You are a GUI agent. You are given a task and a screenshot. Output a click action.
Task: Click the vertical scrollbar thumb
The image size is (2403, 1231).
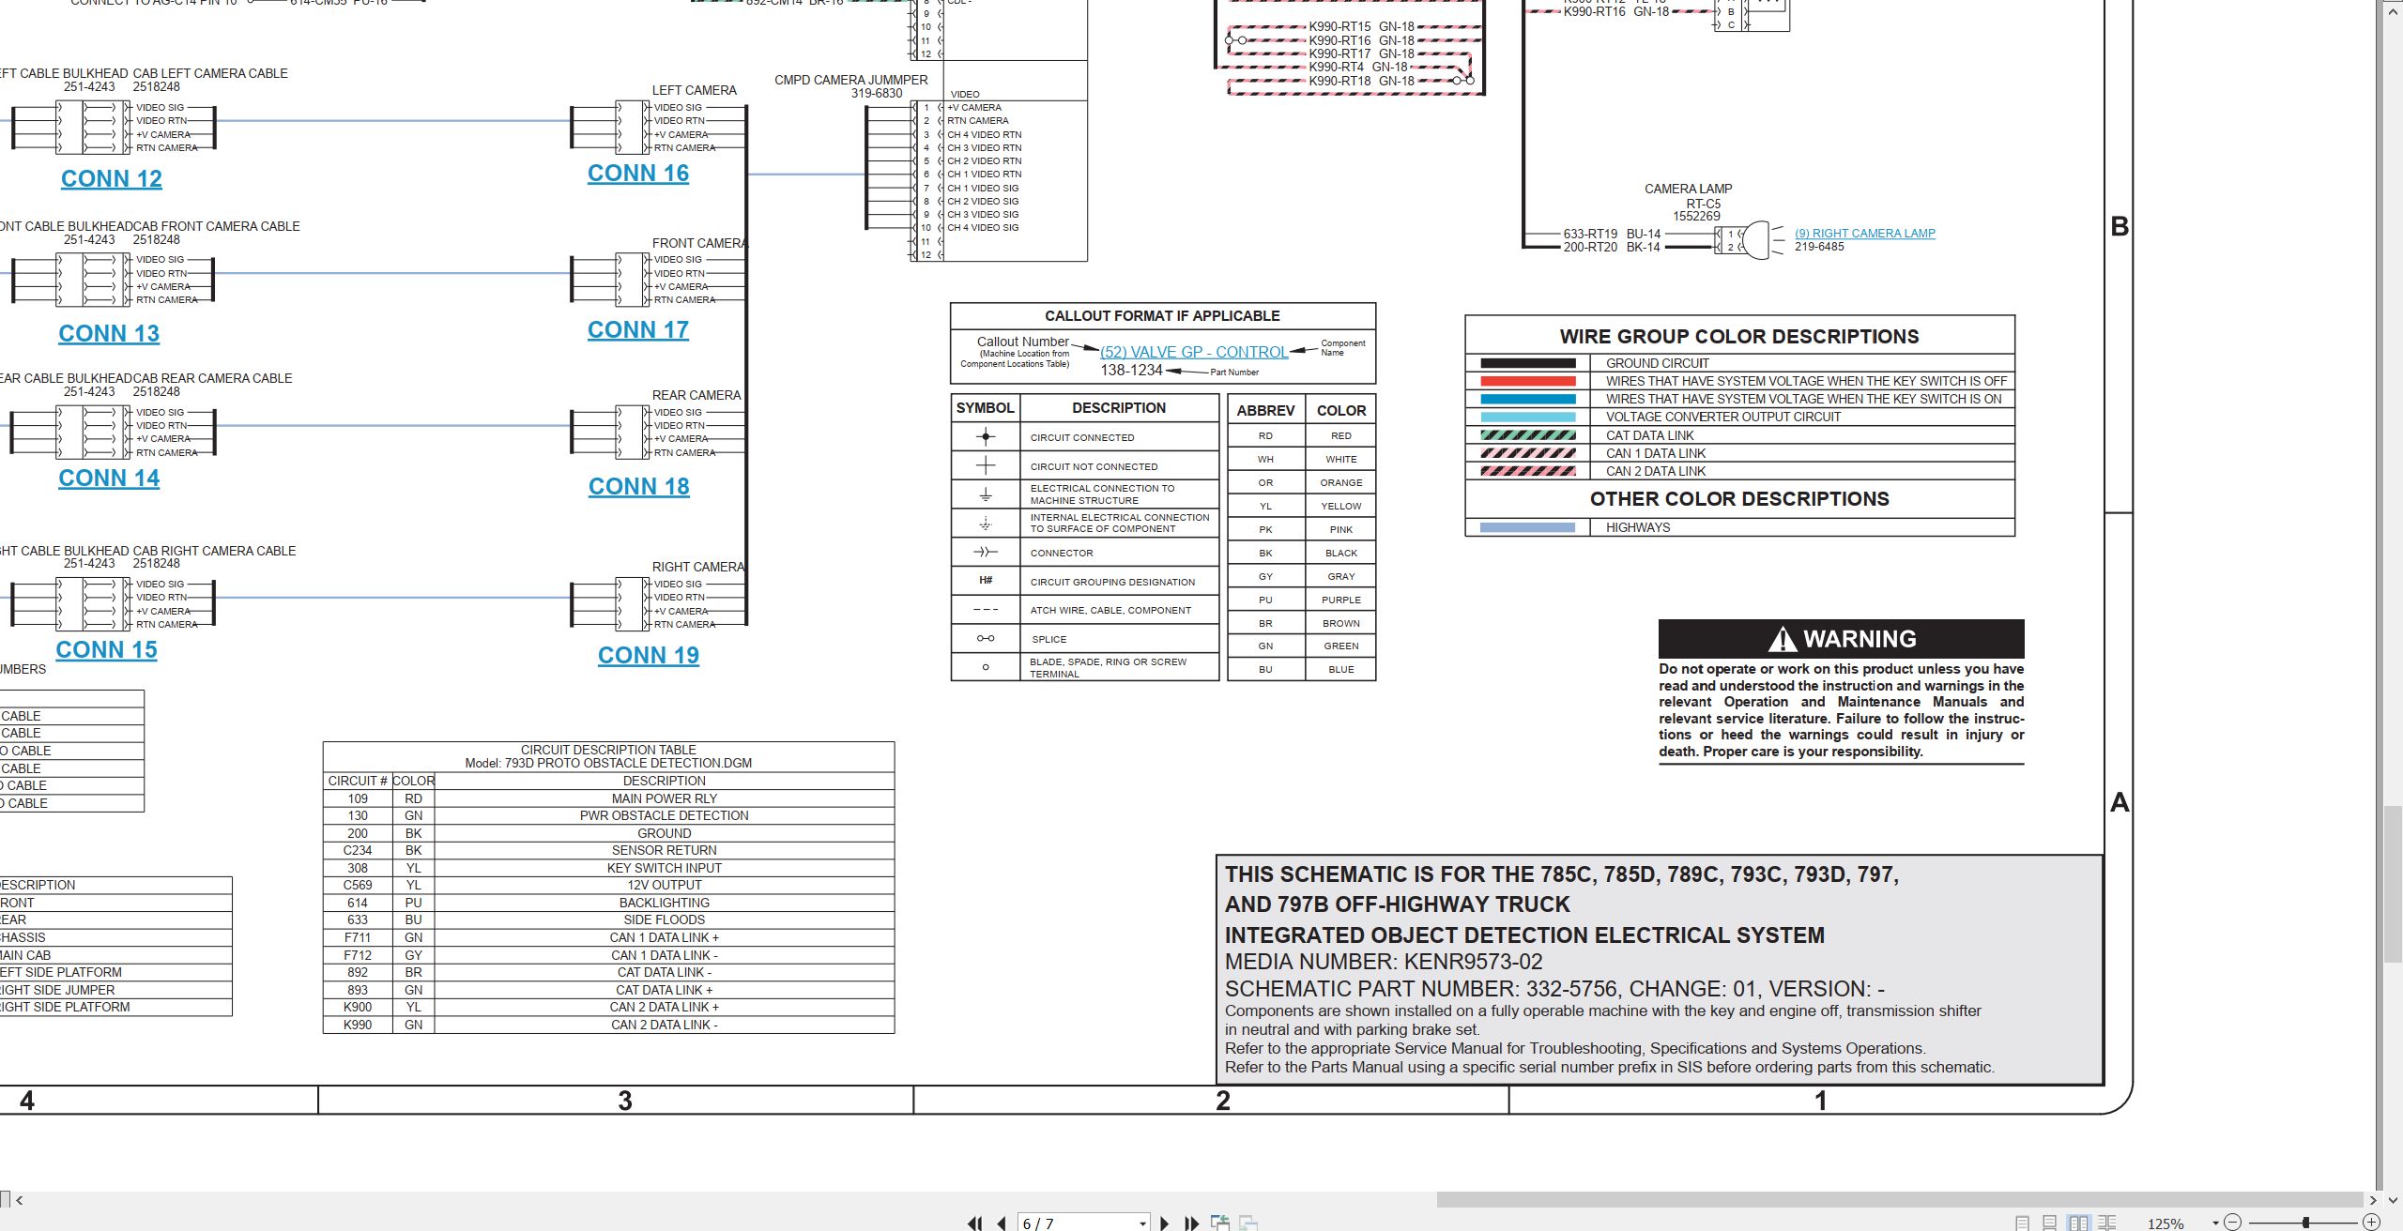(2394, 884)
